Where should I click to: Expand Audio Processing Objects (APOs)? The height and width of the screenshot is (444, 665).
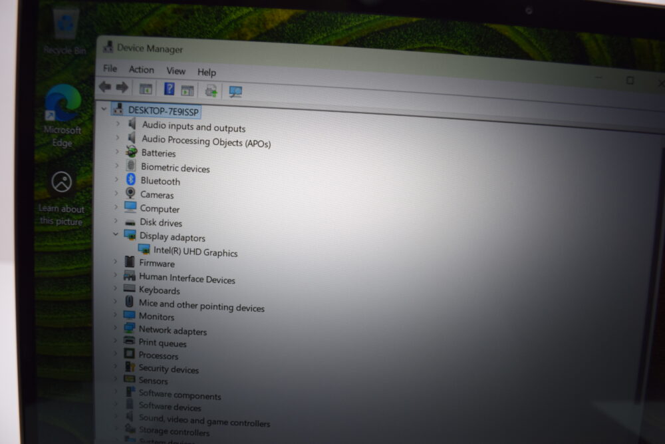click(118, 138)
